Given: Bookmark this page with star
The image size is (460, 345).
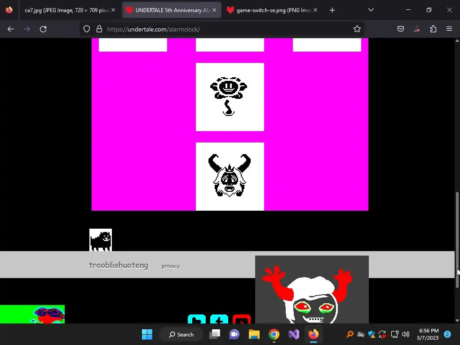Looking at the screenshot, I should (357, 29).
